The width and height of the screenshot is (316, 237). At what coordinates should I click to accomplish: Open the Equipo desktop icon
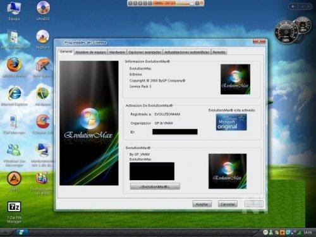(14, 11)
